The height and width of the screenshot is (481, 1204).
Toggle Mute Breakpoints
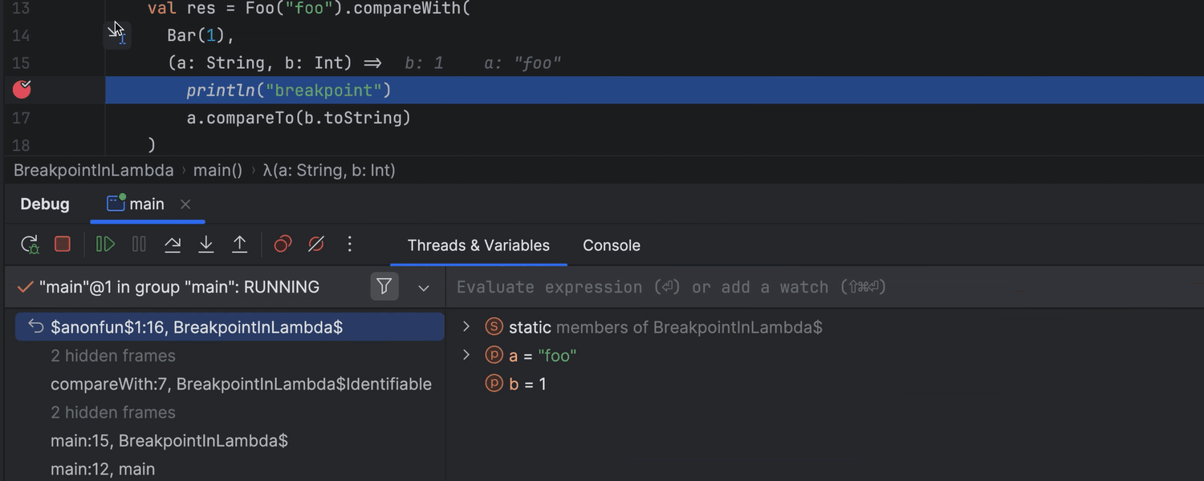coord(316,245)
